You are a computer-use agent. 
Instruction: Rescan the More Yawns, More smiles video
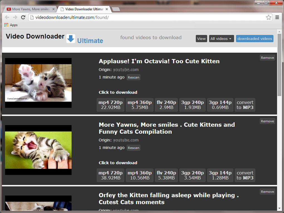133,148
